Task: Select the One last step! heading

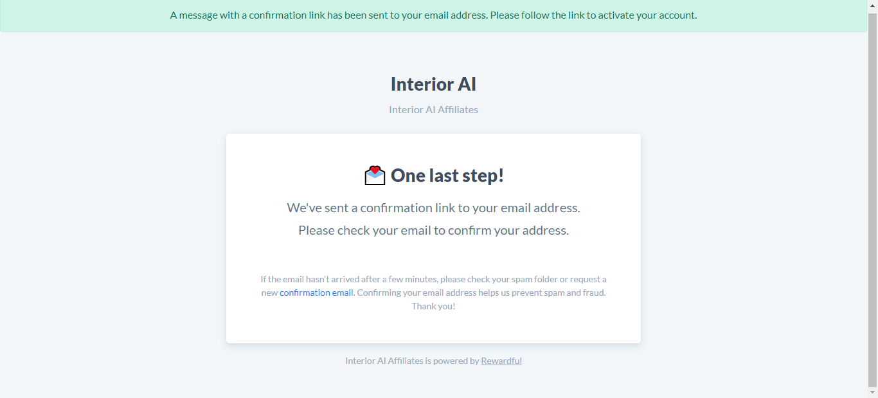Action: pyautogui.click(x=447, y=176)
